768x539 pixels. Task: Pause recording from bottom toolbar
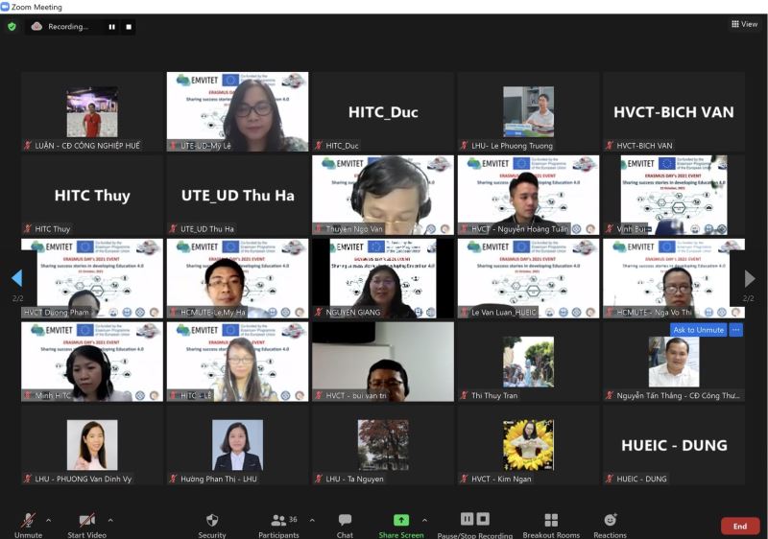pyautogui.click(x=467, y=519)
